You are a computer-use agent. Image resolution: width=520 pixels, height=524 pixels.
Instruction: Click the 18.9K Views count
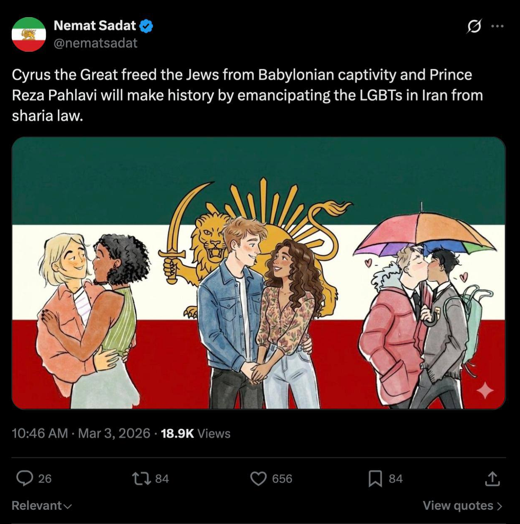tap(195, 433)
